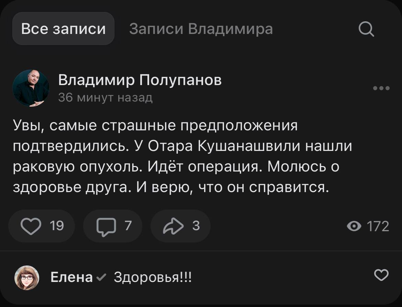Screen dimensions: 402x307
Task: Open Elena's avatar picture
Action: [27, 277]
